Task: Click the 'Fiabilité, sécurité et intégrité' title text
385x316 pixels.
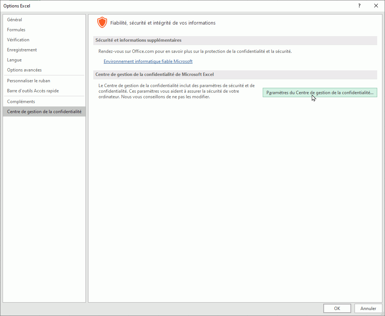Action: 163,23
